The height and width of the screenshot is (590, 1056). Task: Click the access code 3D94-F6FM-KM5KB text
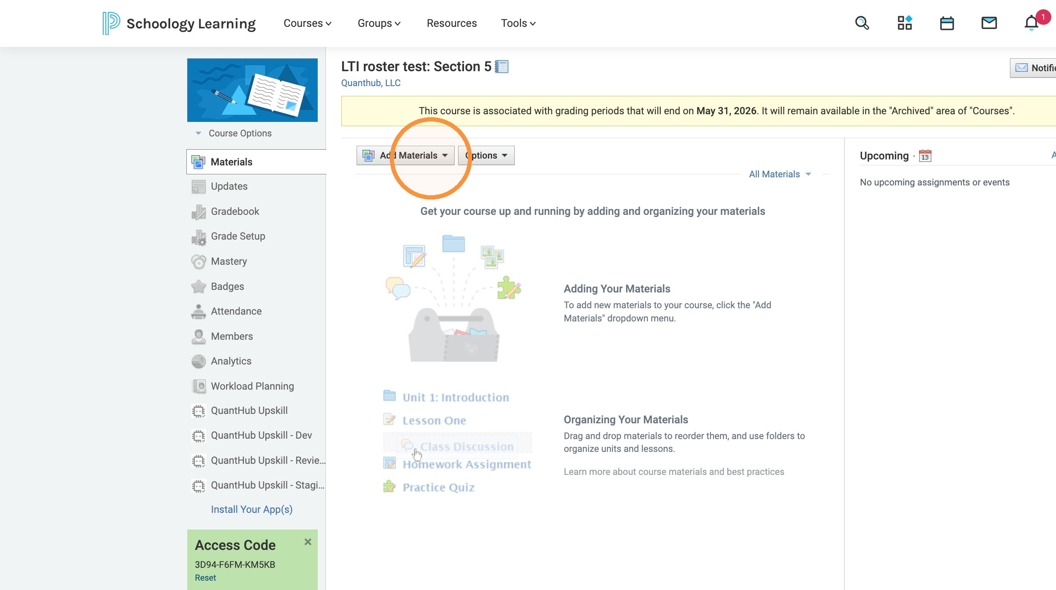(235, 565)
